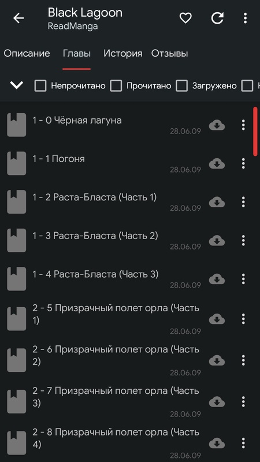Switch to the Описание tab
Screen dimensions: 260x462
27,53
